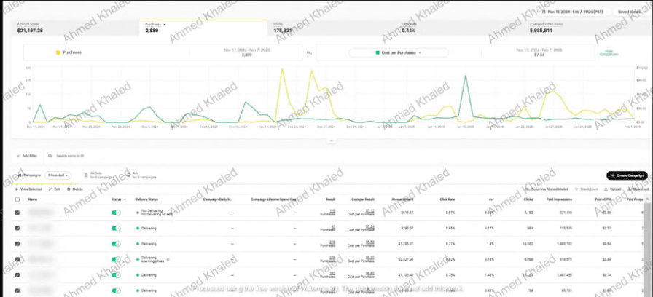
Task: Click the Amount Spent column header
Action: tap(402, 199)
